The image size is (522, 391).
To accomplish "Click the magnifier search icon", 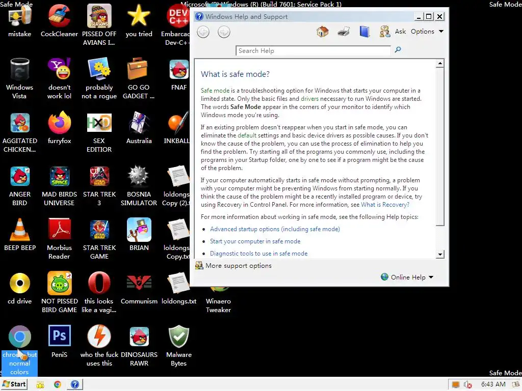I will pyautogui.click(x=398, y=50).
